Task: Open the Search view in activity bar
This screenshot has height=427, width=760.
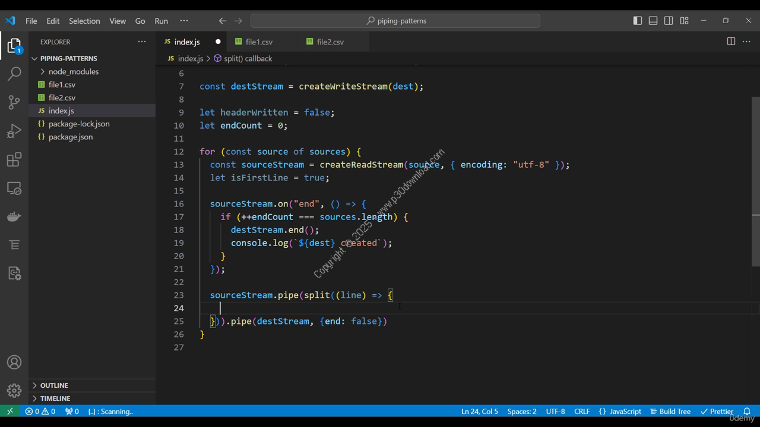Action: coord(14,74)
